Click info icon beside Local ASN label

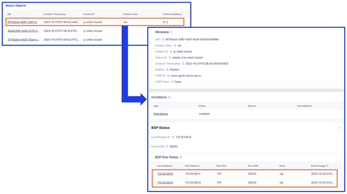pos(167,146)
